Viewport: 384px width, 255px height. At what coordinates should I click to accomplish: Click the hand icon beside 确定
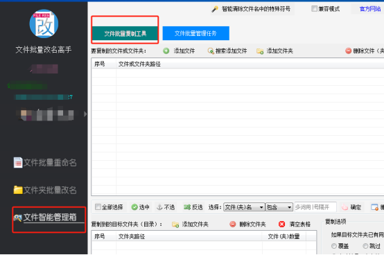coord(344,207)
